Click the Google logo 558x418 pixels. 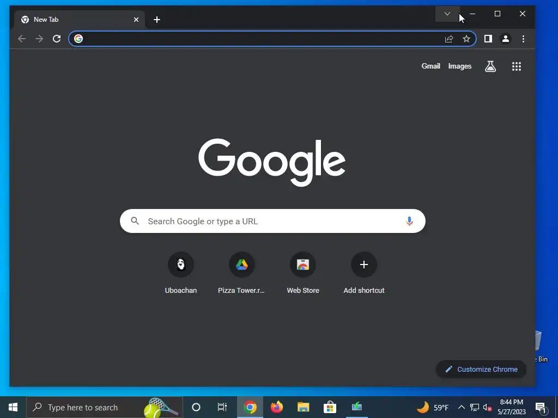point(272,162)
